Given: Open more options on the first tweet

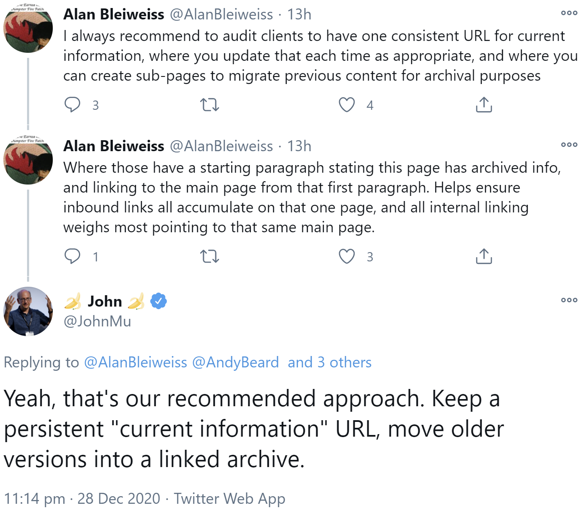Looking at the screenshot, I should pyautogui.click(x=569, y=13).
